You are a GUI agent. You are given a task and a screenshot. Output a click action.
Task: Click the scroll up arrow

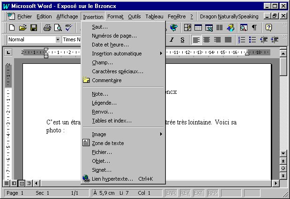tap(283, 54)
